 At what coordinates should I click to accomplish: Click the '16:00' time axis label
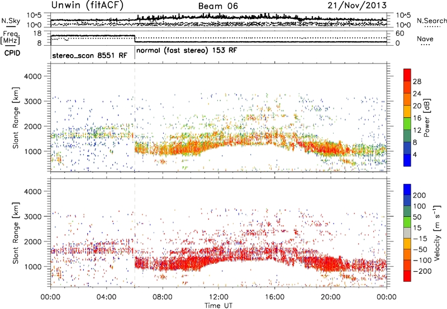pyautogui.click(x=274, y=297)
